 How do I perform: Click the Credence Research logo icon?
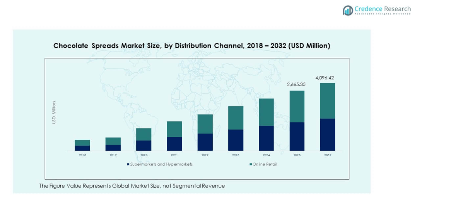pos(348,10)
